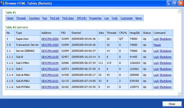Select the Run link
Image resolution: width=184 pixels, height=108 pixels.
coord(45,18)
